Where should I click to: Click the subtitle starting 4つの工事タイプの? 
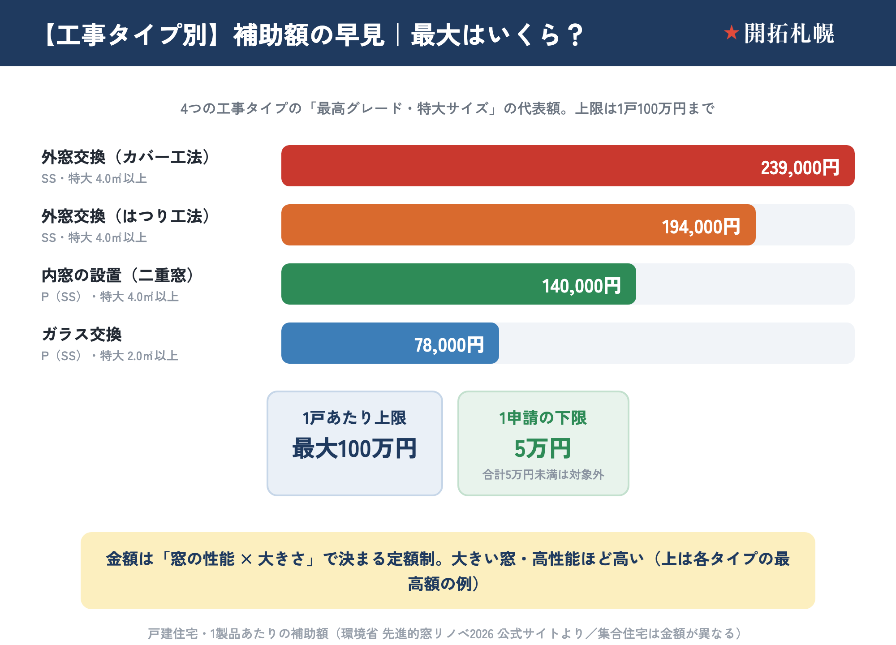(x=448, y=108)
